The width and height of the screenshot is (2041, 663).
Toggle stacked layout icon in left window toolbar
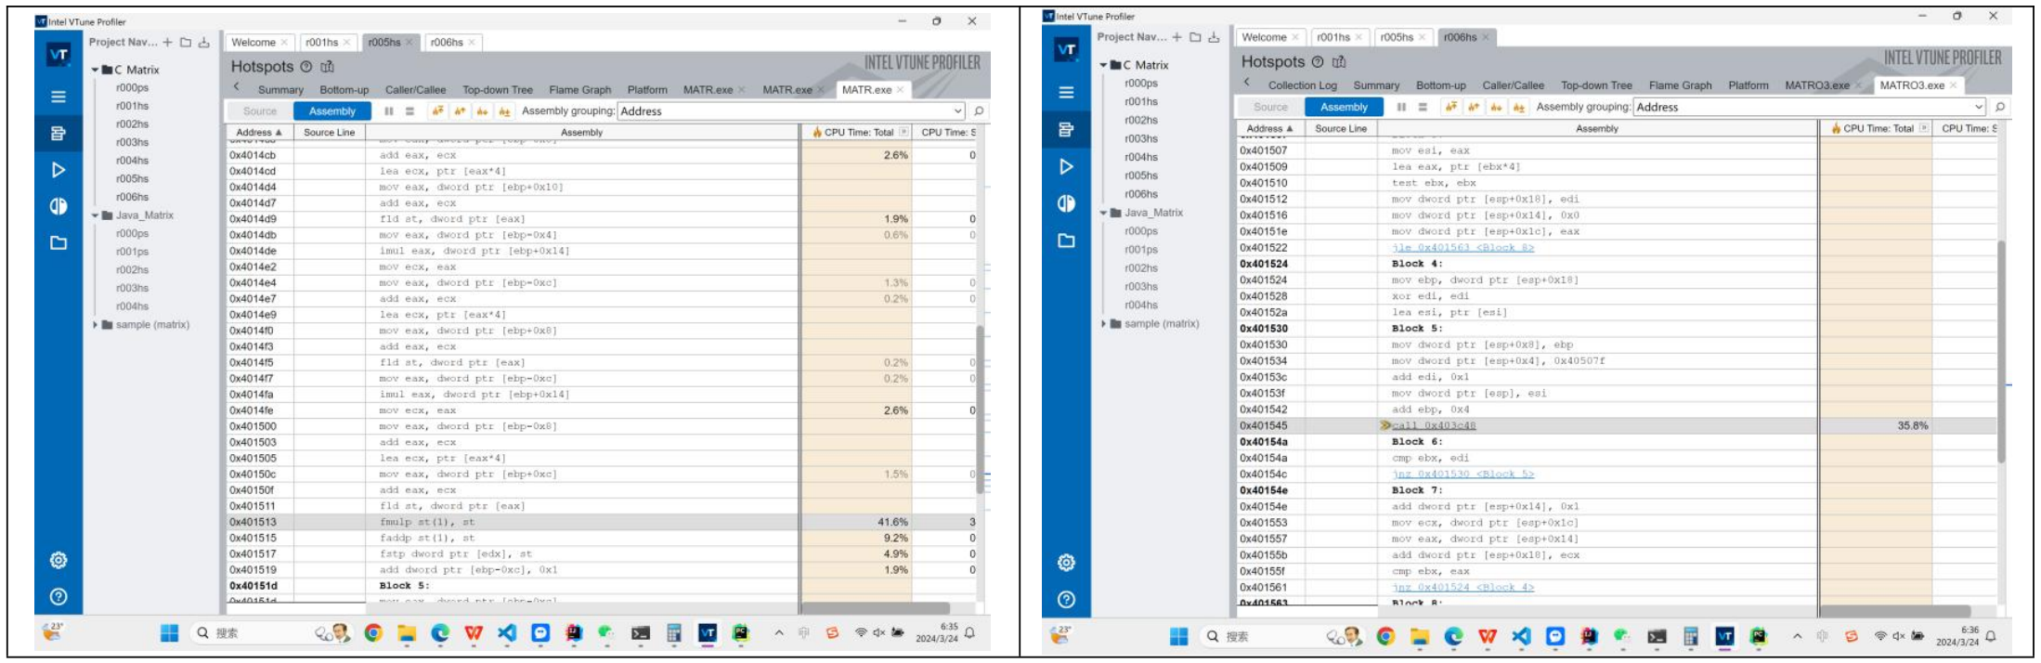point(409,110)
